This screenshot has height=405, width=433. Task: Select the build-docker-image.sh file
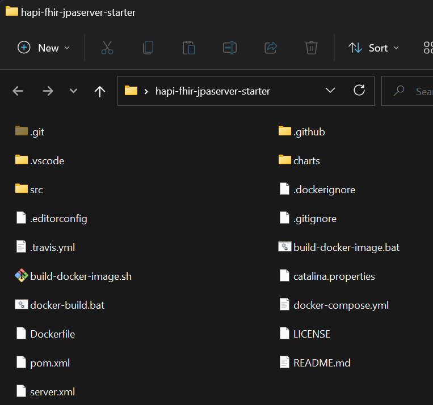tap(73, 276)
